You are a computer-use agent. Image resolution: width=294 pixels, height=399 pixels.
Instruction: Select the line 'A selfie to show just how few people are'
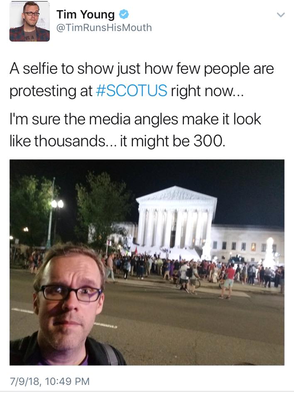142,69
